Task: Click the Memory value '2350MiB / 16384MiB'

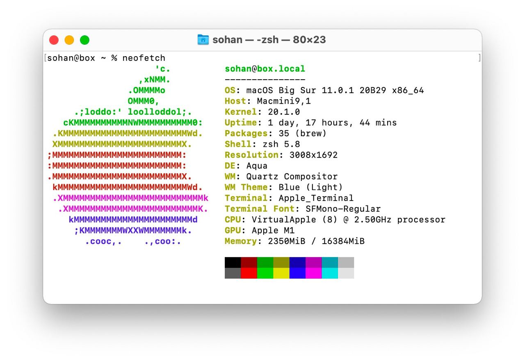Action: pos(316,241)
